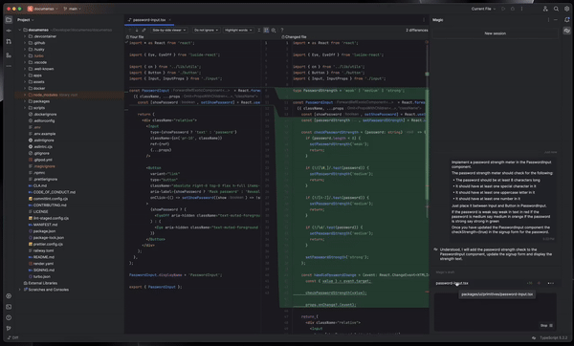The image size is (574, 346).
Task: Show more tool windows ellipsis in sidebar
Action: coord(9,66)
